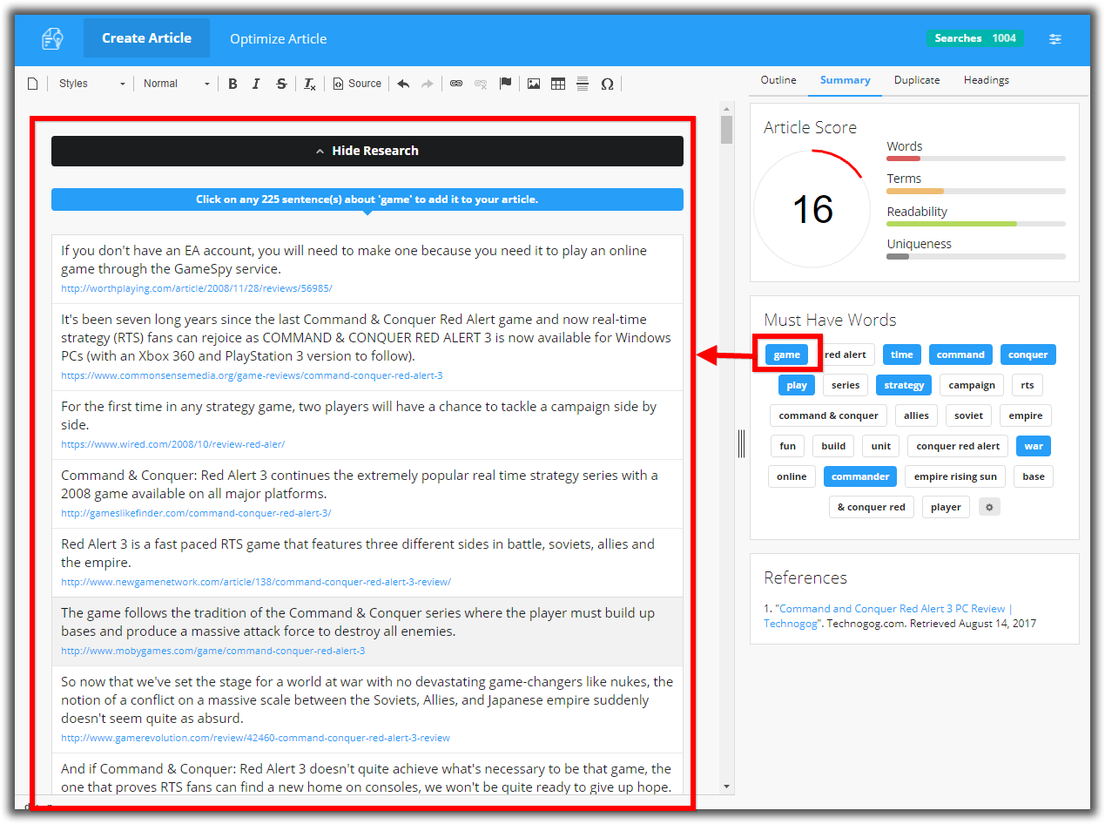The height and width of the screenshot is (824, 1105).
Task: Click the new page toolbar icon
Action: click(x=33, y=84)
